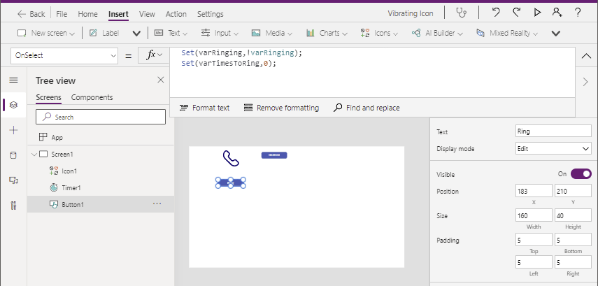The width and height of the screenshot is (598, 286).
Task: Click the Size Height field
Action: 573,215
